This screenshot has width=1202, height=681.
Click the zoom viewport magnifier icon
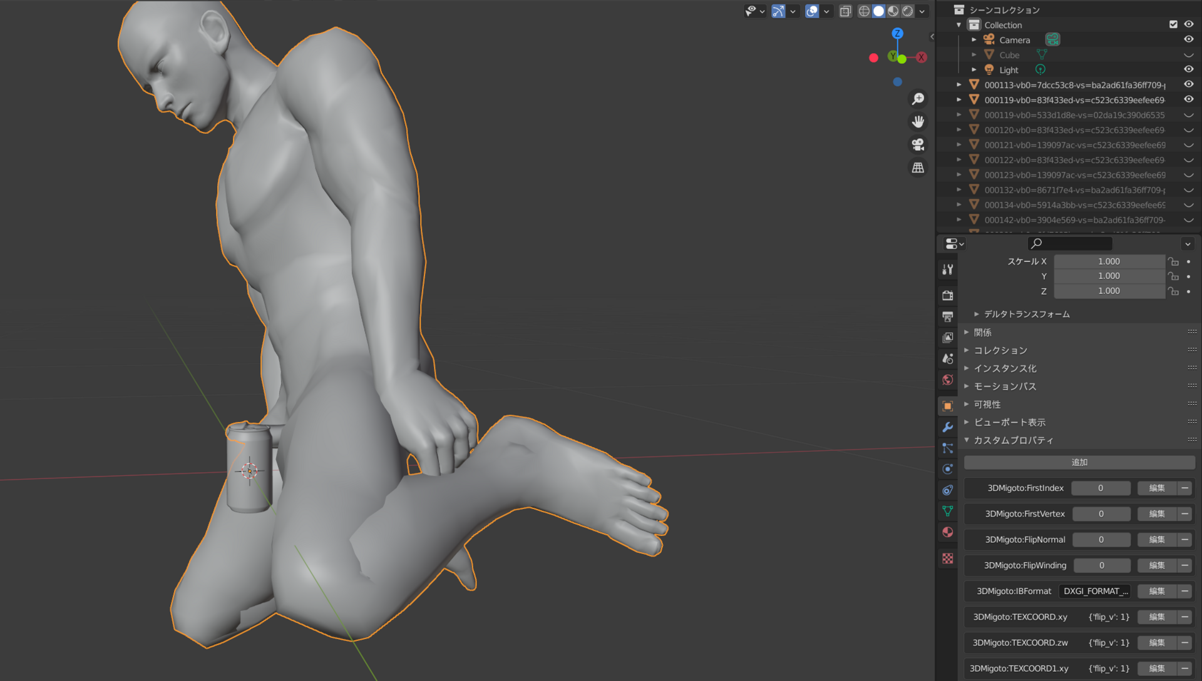(918, 99)
